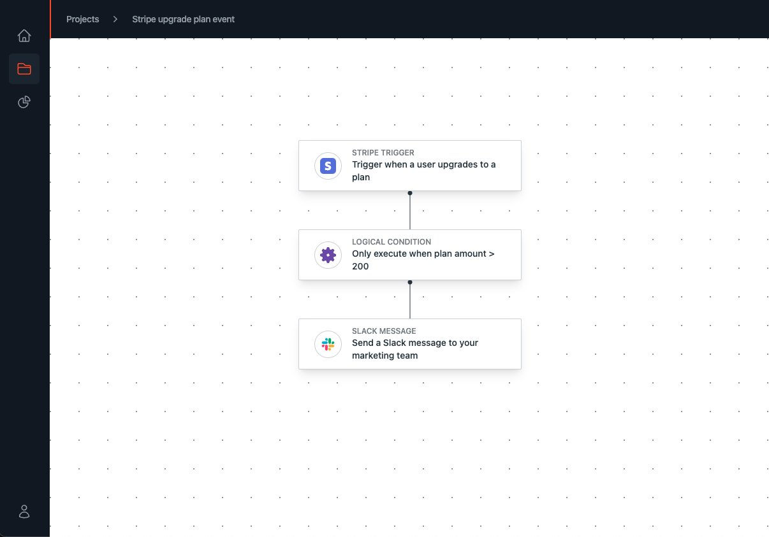The width and height of the screenshot is (769, 537).
Task: Click the user profile icon at bottom
Action: point(24,512)
